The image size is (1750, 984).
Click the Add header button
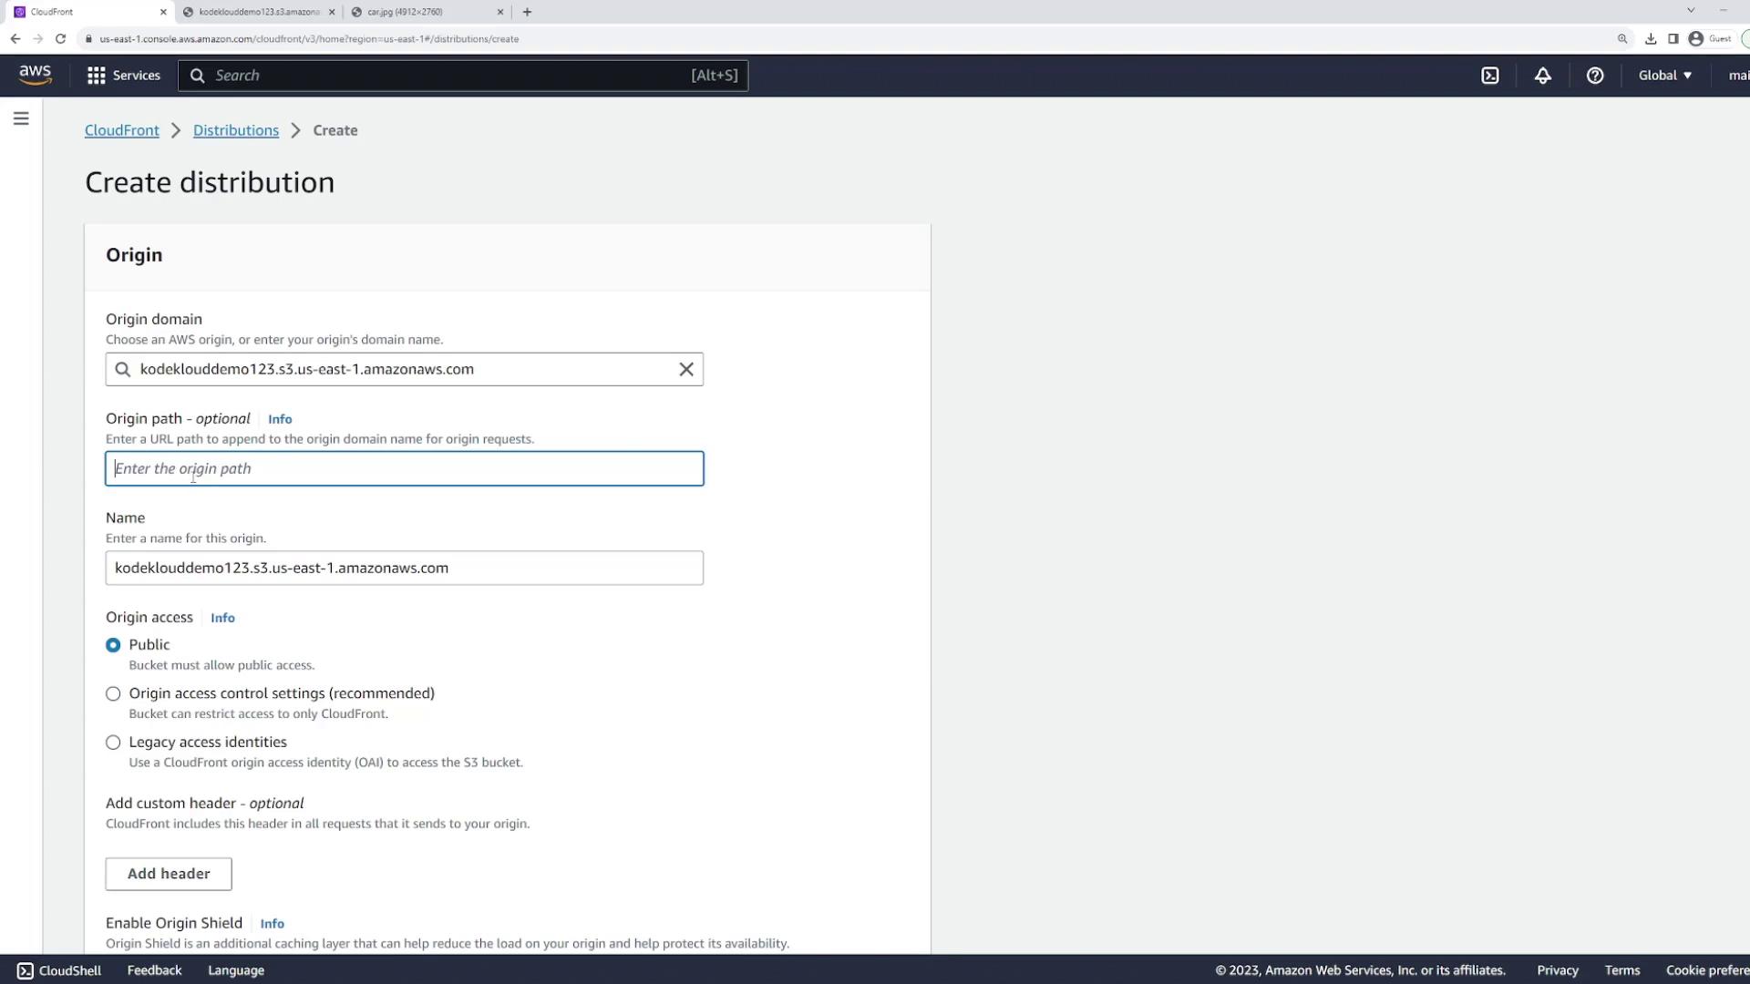[169, 874]
